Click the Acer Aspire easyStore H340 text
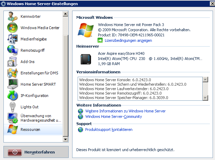This screenshot has width=215, height=160. coord(121,53)
